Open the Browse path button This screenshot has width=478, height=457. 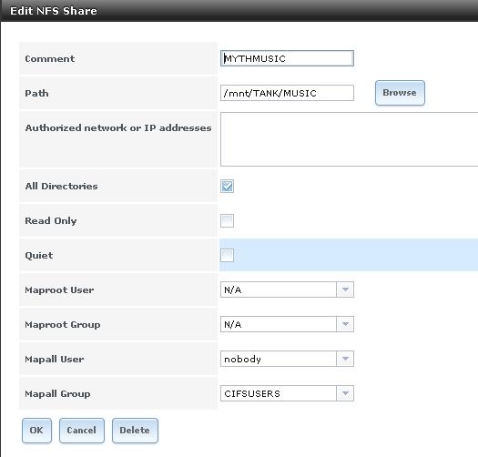pos(400,93)
